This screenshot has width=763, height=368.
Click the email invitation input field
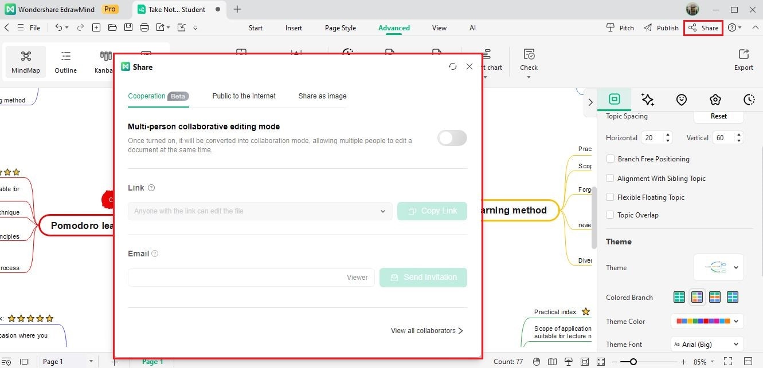click(x=251, y=278)
